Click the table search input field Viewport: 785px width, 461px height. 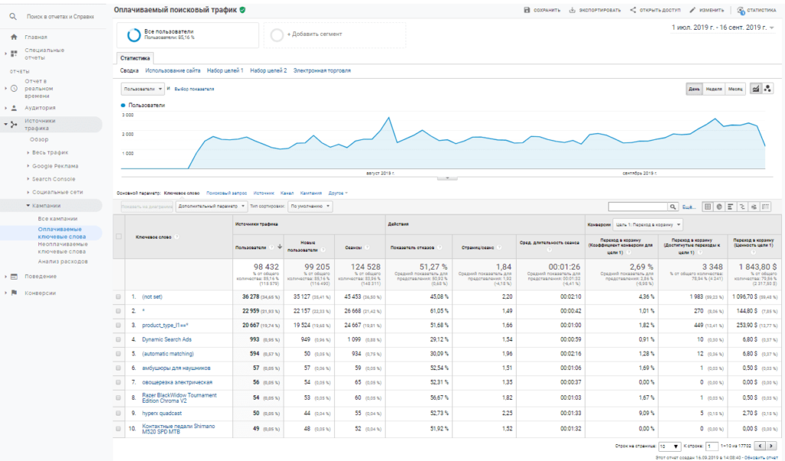tap(636, 207)
